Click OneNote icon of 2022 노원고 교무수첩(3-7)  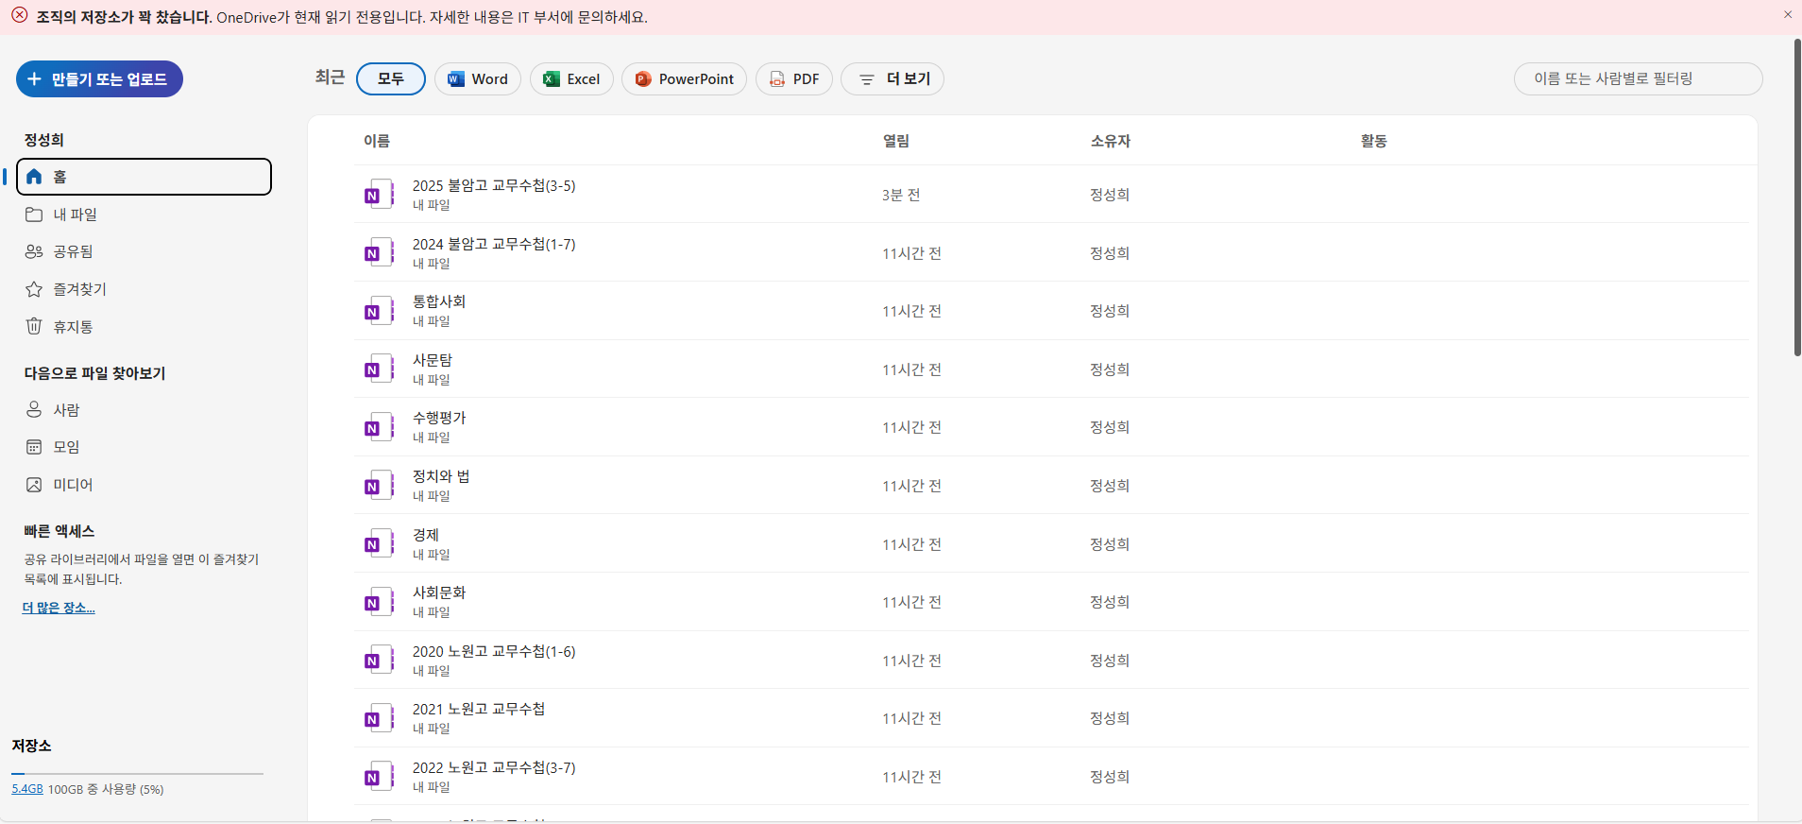[x=379, y=777]
